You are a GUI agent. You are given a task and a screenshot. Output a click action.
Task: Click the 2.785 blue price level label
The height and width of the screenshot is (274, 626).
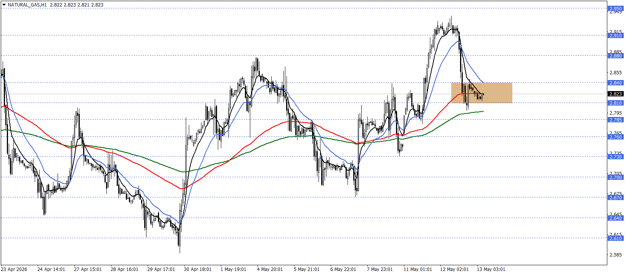615,120
